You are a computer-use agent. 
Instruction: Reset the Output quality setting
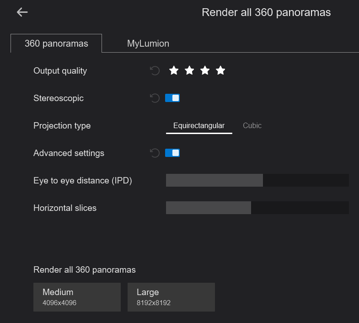[155, 71]
